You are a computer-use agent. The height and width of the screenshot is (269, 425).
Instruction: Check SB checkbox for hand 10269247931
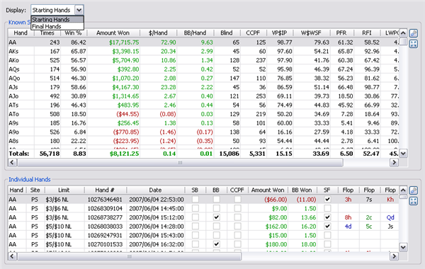[x=195, y=235]
